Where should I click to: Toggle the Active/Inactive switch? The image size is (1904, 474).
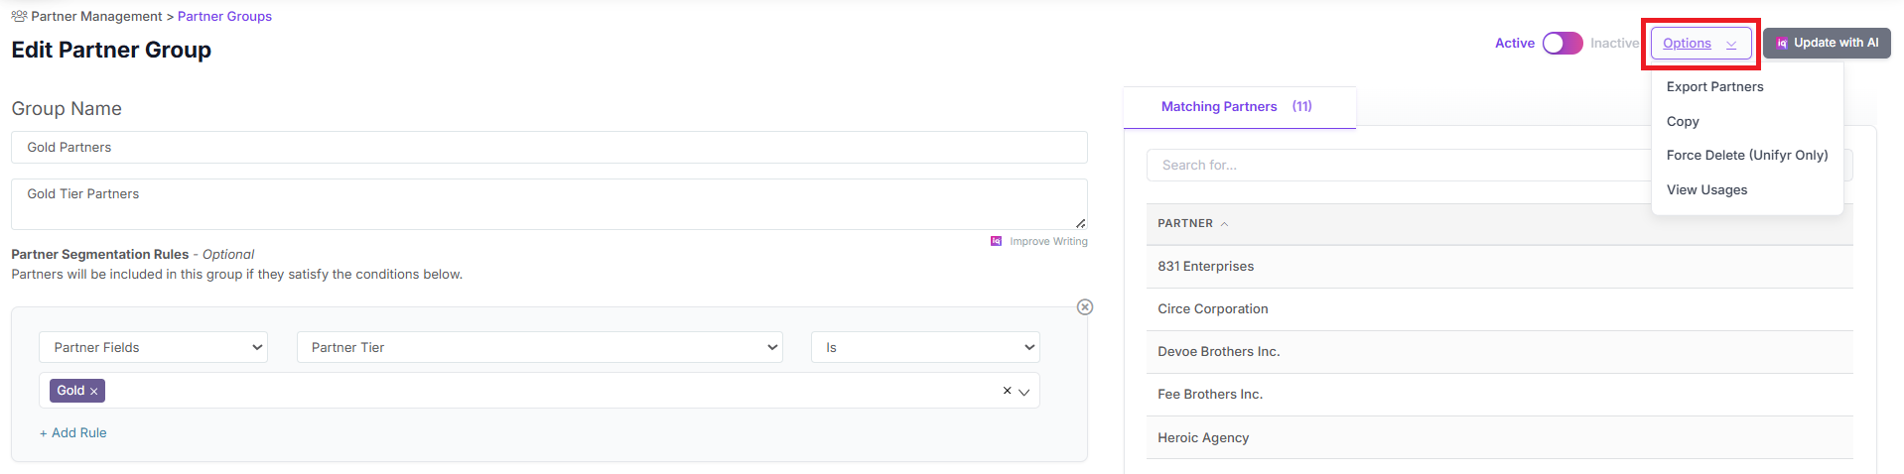click(x=1562, y=44)
